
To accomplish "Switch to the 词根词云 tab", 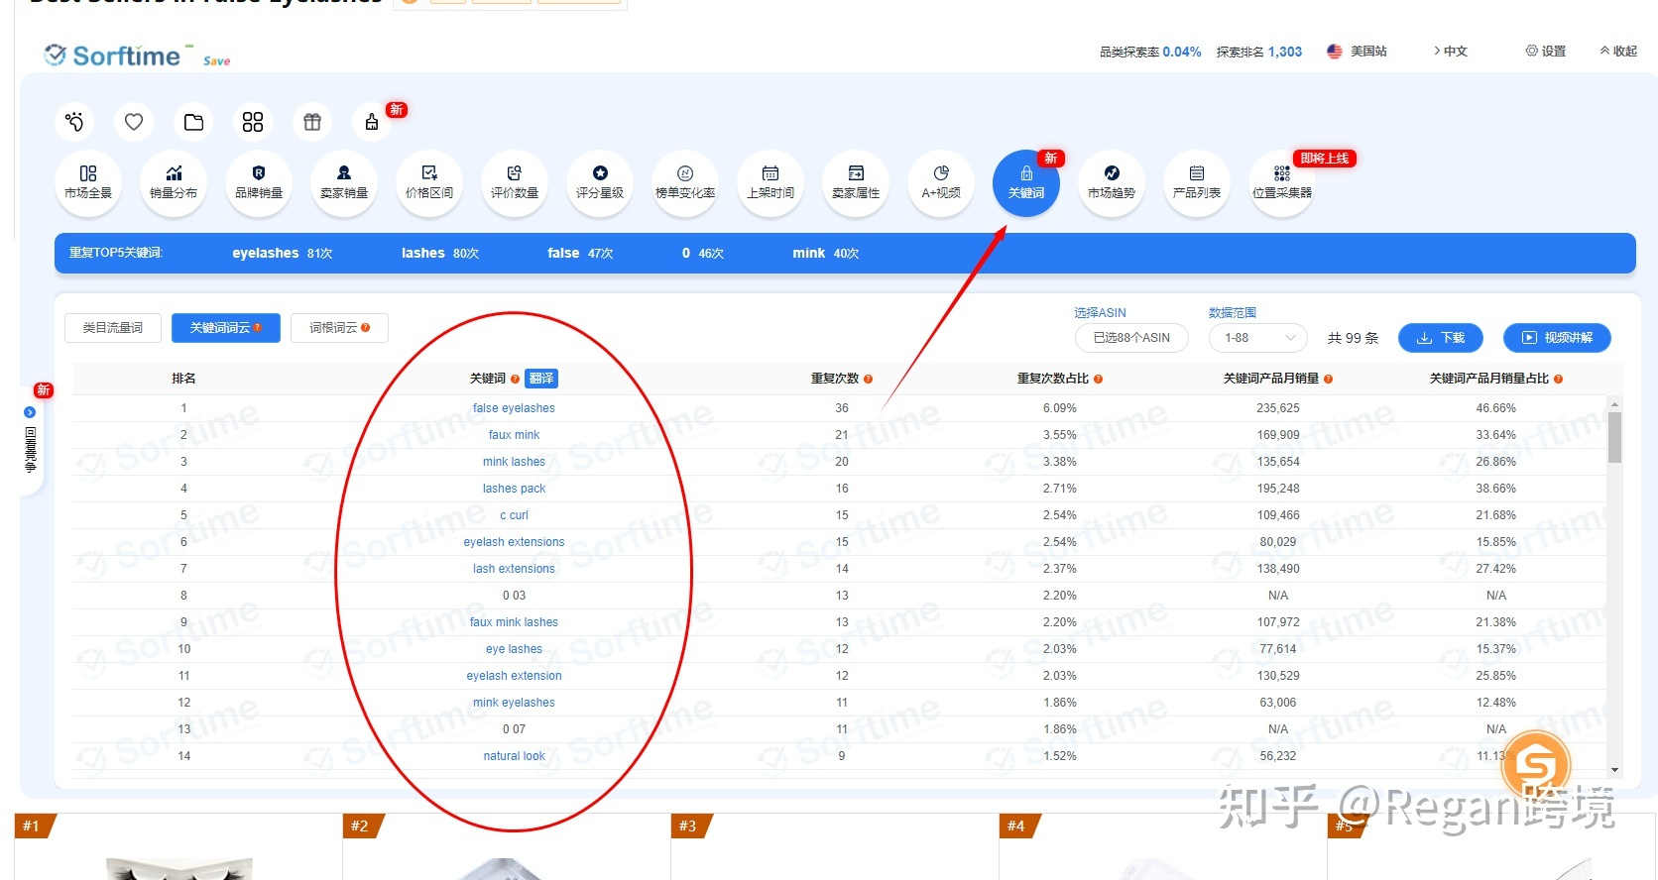I will [x=339, y=328].
